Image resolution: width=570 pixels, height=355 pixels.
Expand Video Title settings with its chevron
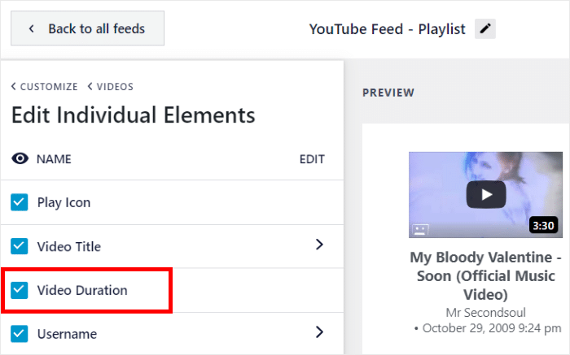click(319, 245)
